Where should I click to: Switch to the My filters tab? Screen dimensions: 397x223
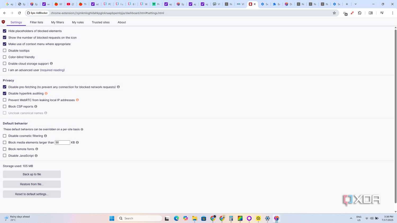coord(57,22)
